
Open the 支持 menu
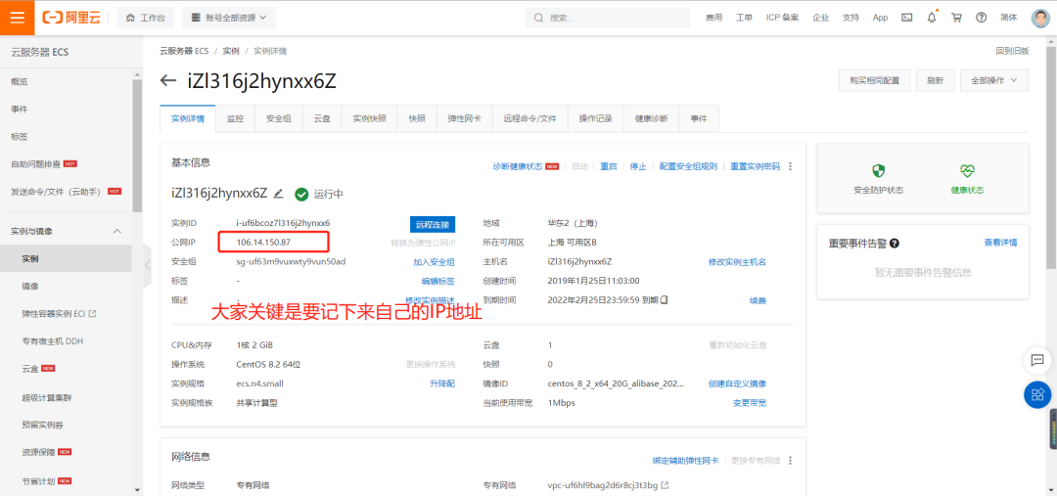click(850, 18)
